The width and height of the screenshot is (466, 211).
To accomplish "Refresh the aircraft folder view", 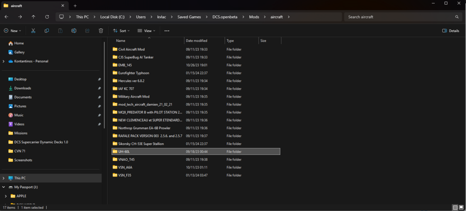I will pos(47,17).
